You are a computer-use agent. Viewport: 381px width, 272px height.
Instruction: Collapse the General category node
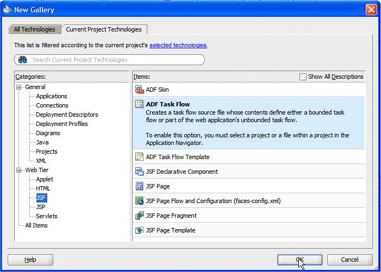tap(18, 87)
